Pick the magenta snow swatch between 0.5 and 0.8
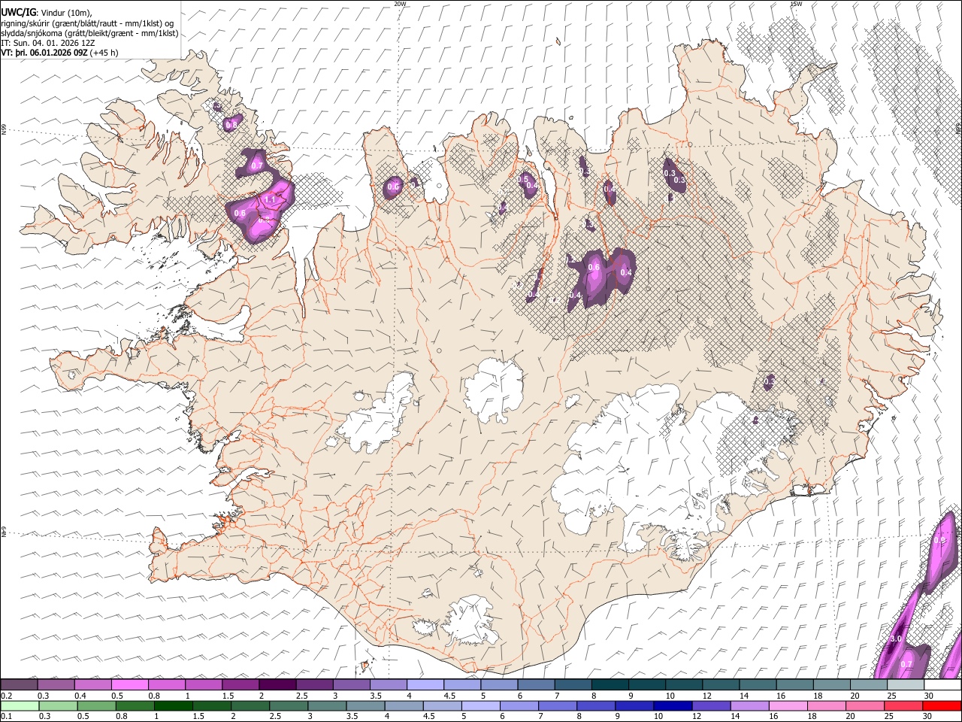The height and width of the screenshot is (722, 962). pyautogui.click(x=129, y=685)
